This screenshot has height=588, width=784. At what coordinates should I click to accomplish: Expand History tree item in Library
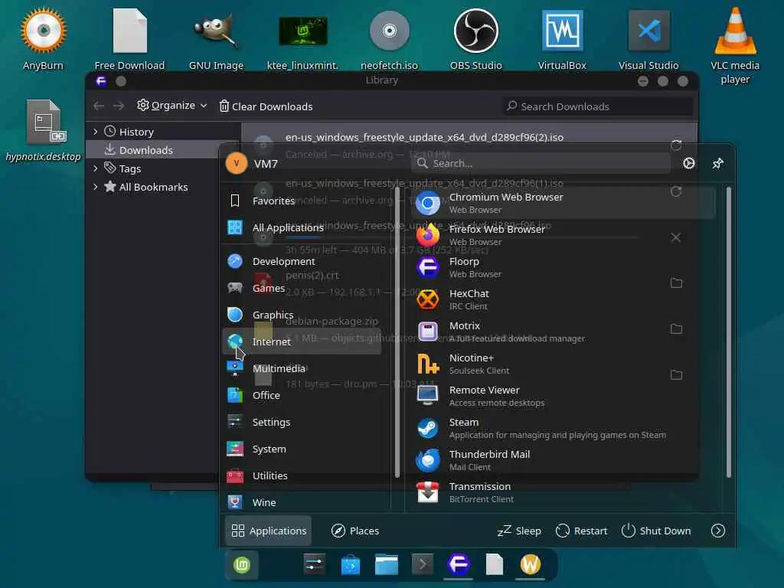96,132
